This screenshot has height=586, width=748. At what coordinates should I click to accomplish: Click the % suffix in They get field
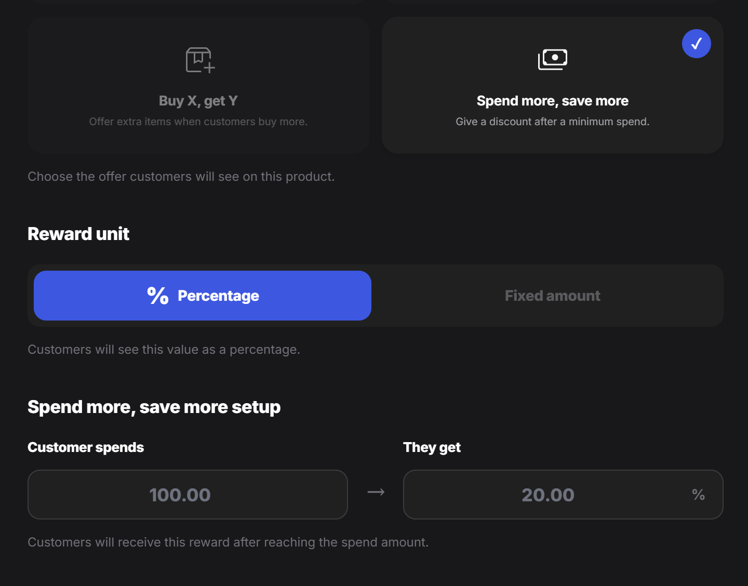coord(698,495)
